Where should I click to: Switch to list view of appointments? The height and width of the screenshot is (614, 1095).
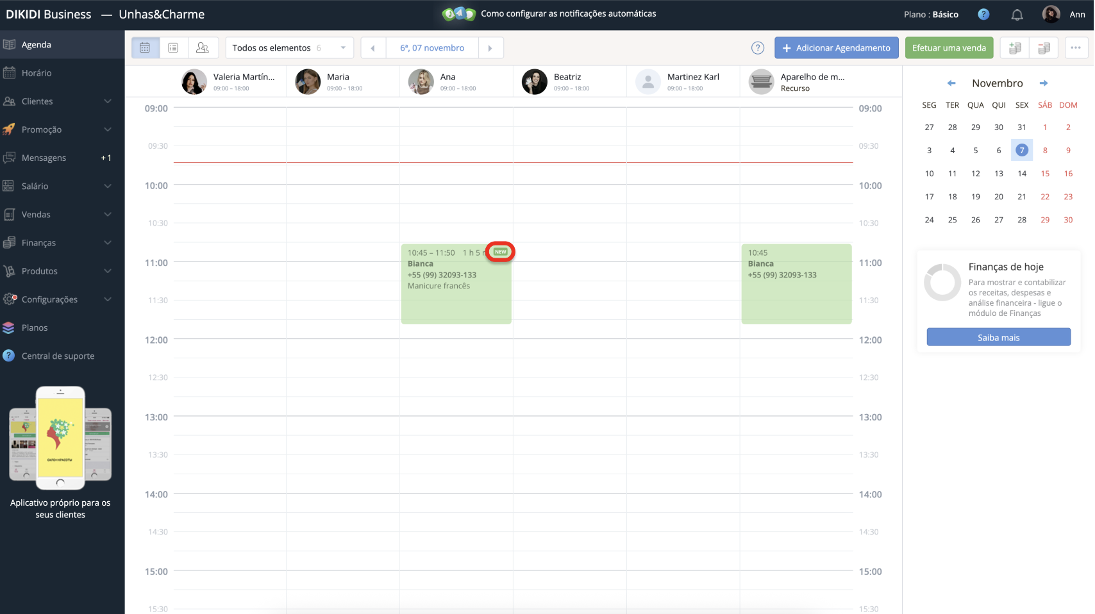[x=173, y=48]
